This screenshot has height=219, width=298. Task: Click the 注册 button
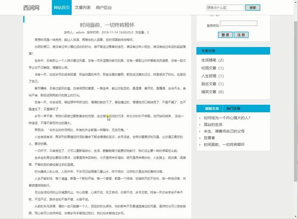click(x=241, y=35)
